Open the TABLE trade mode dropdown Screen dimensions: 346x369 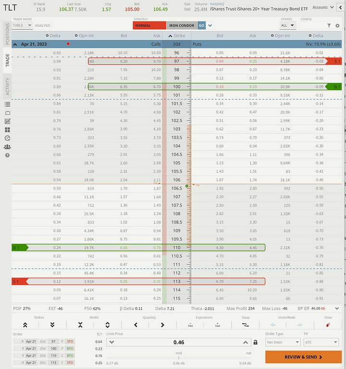point(23,25)
